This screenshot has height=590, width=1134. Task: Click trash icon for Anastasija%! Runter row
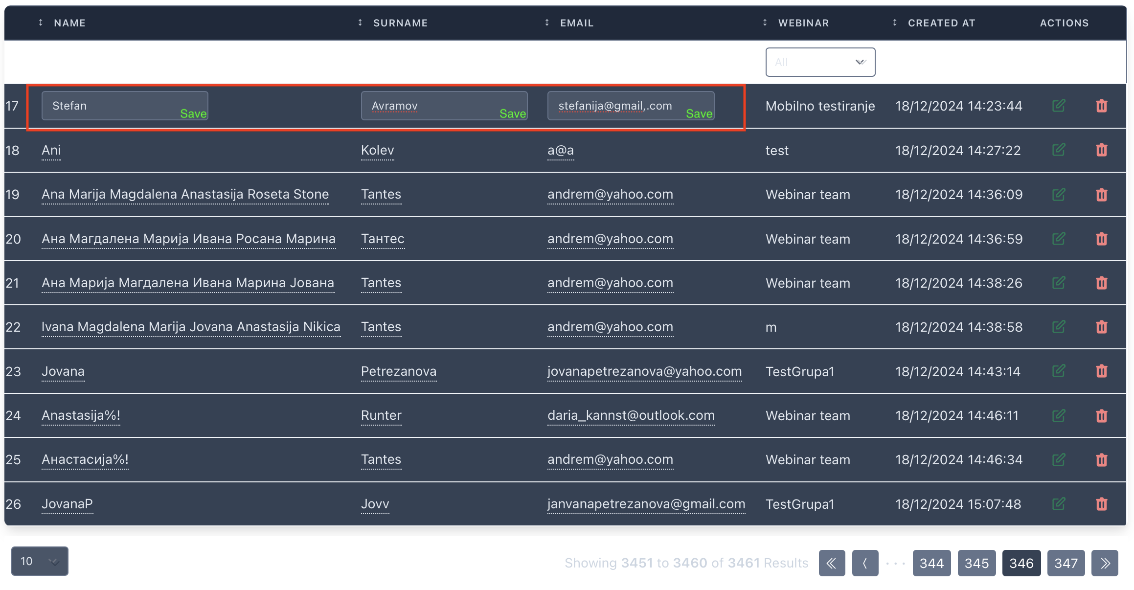[1101, 415]
